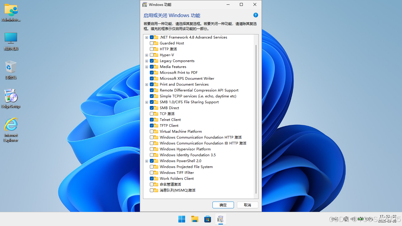Open the Administrator folder desktop icon
The width and height of the screenshot is (402, 226).
(x=11, y=12)
